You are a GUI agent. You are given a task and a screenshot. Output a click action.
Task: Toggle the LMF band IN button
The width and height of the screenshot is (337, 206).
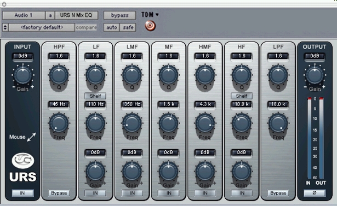[x=132, y=193]
